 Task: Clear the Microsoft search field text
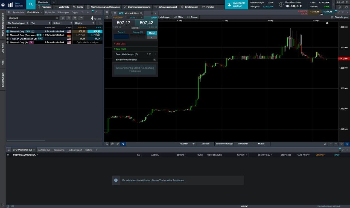tap(57, 18)
